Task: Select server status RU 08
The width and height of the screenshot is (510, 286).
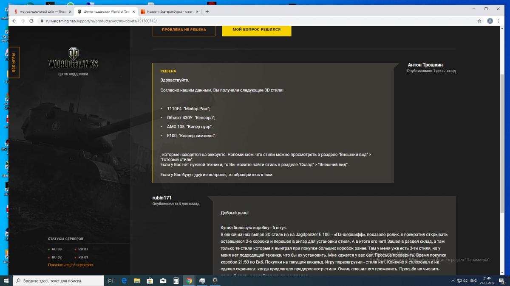Action: (x=55, y=249)
